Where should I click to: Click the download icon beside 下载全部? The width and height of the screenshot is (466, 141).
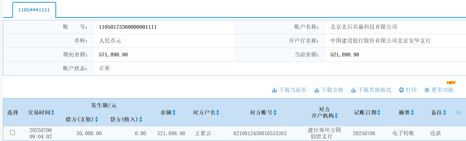point(317,90)
